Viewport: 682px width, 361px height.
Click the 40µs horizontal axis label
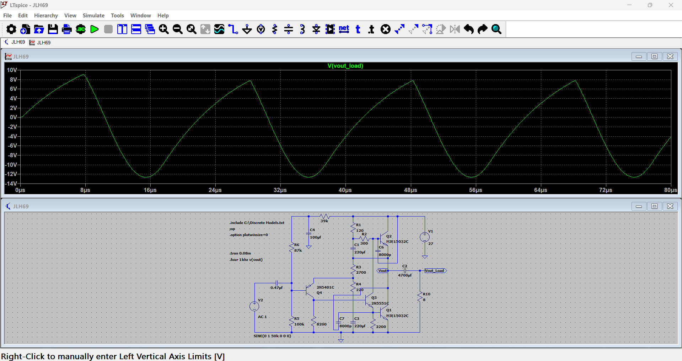tap(345, 190)
